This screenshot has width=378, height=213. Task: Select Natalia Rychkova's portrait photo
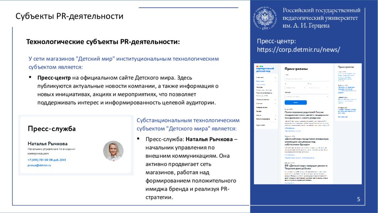[x=113, y=151]
